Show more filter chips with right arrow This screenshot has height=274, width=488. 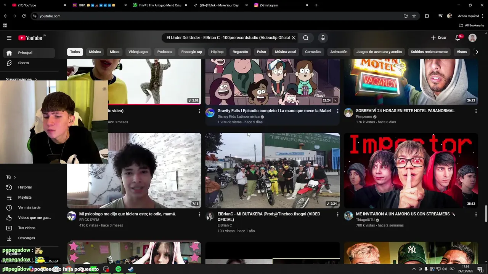477,52
